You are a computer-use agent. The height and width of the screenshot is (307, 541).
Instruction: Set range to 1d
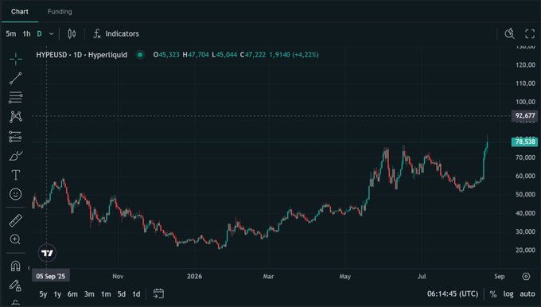coord(136,294)
